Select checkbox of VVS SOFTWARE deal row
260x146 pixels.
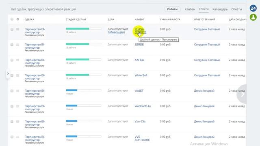(x=12, y=137)
